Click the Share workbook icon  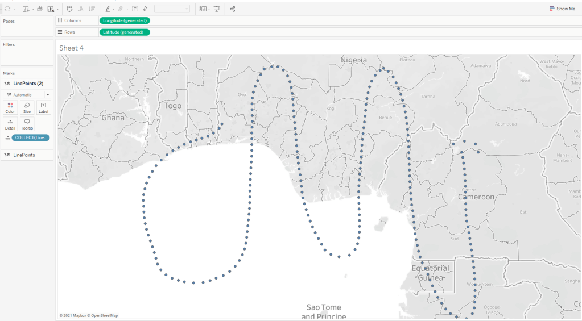pos(233,9)
